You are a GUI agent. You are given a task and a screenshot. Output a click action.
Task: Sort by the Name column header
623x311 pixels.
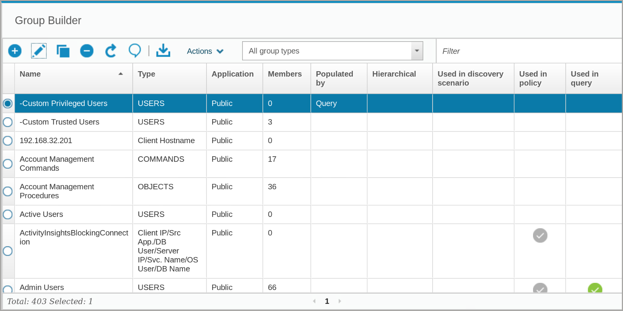(73, 78)
